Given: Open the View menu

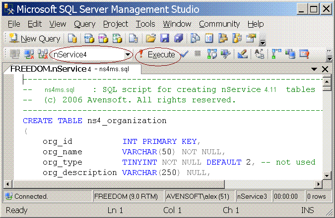Looking at the screenshot, I should (58, 24).
